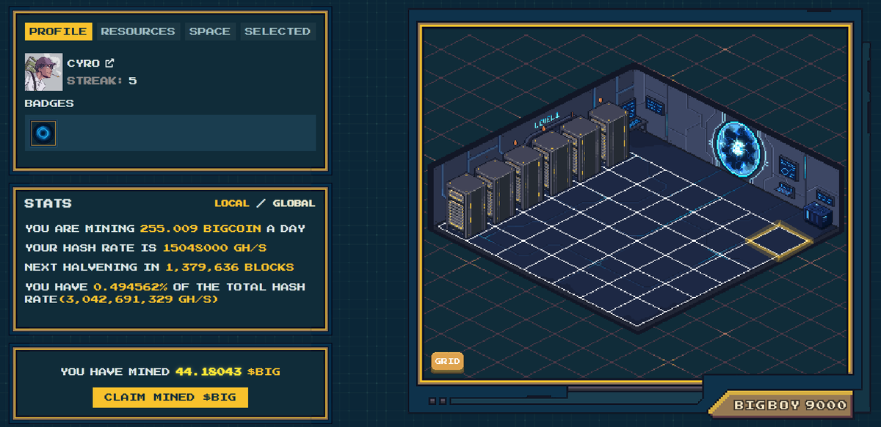Click the 1,379,636 blocks halvening value
881x427 pixels.
pyautogui.click(x=229, y=267)
